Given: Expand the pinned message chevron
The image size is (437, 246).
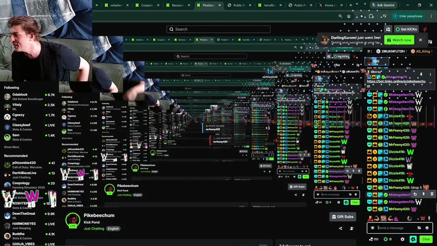Looking at the screenshot, I should click(430, 82).
